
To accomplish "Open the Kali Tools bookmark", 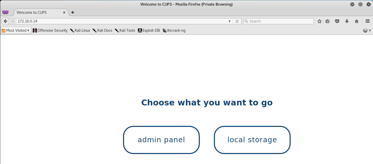I will pyautogui.click(x=125, y=30).
